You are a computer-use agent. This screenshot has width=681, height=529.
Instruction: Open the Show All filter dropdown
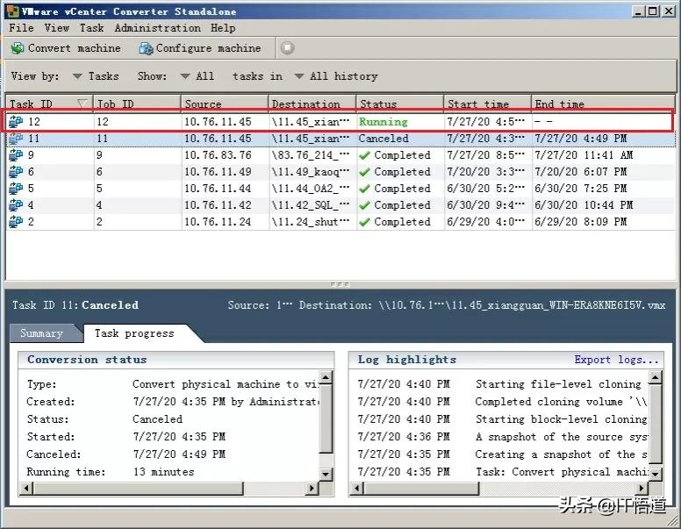click(197, 76)
